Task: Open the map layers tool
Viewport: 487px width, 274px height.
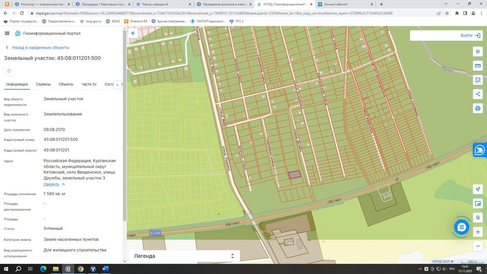Action: (478, 52)
